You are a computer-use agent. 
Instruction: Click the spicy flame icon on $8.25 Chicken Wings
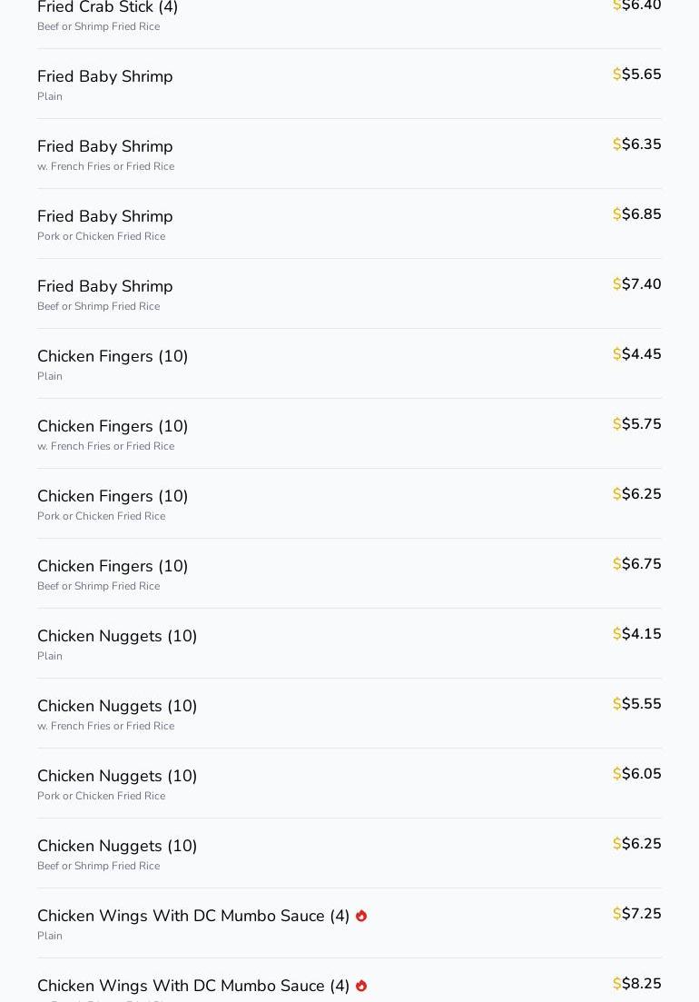361,986
